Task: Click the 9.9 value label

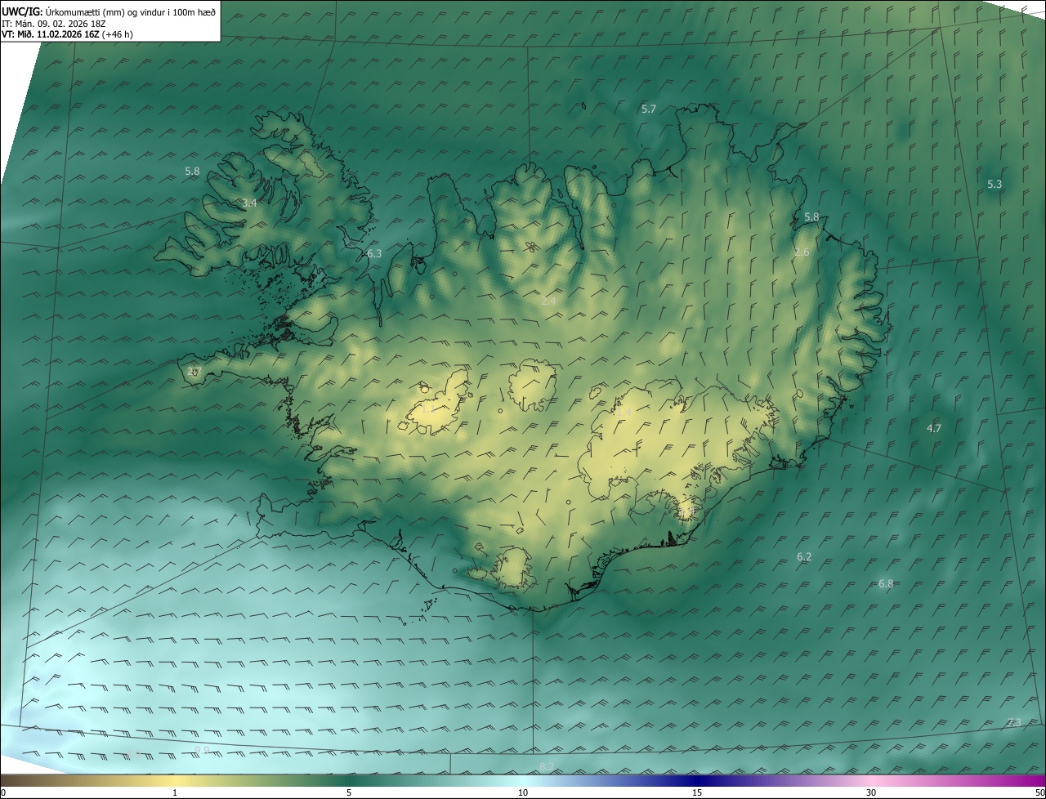Action: (203, 750)
